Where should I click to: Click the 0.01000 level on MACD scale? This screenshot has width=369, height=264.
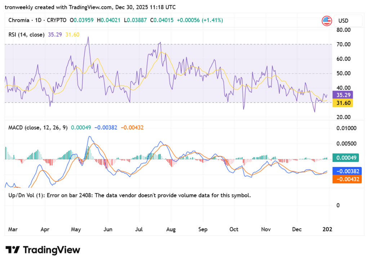point(346,128)
